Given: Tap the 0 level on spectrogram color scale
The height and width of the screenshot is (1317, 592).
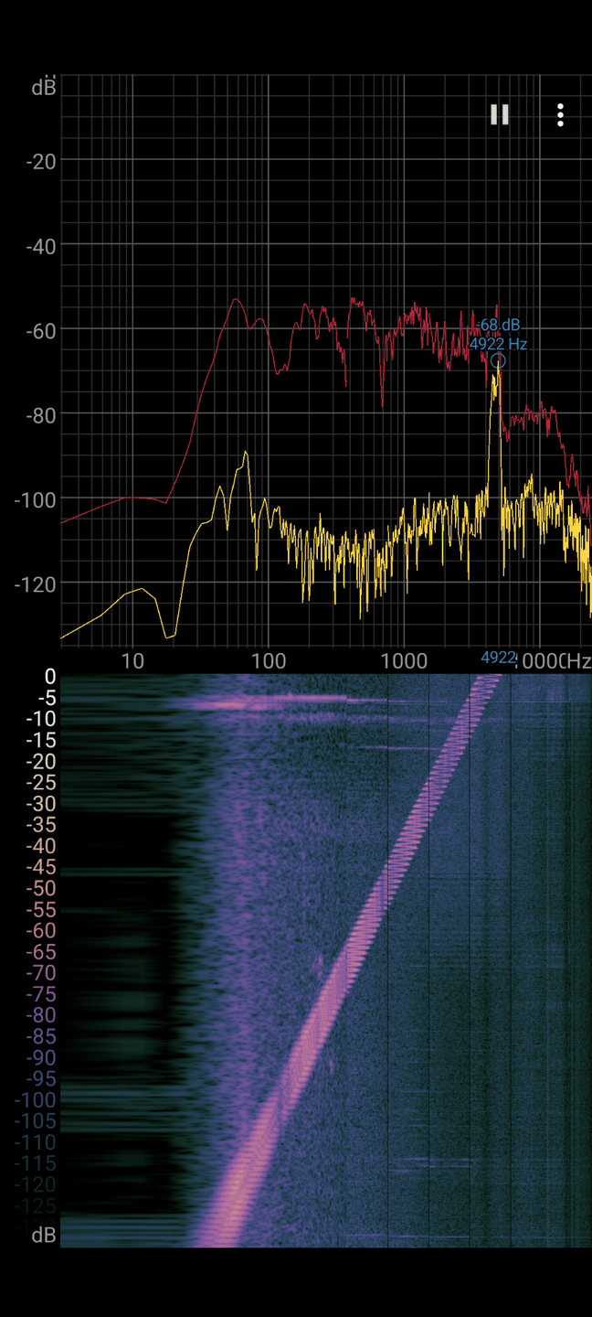Looking at the screenshot, I should 50,677.
